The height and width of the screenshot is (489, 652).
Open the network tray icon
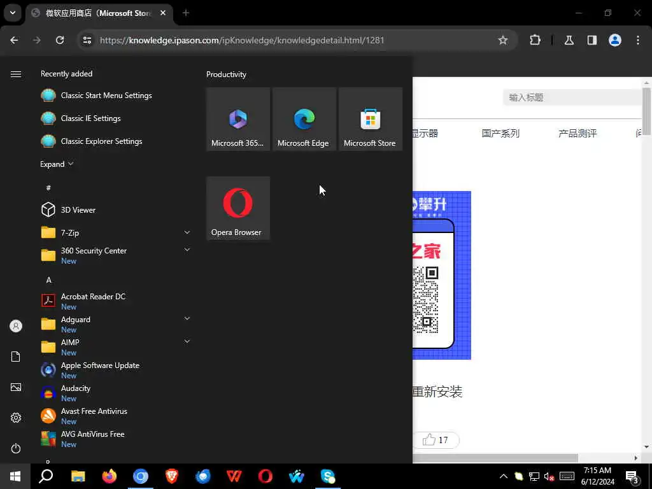coord(534,476)
